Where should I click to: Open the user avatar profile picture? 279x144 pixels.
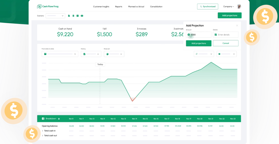tap(239, 6)
